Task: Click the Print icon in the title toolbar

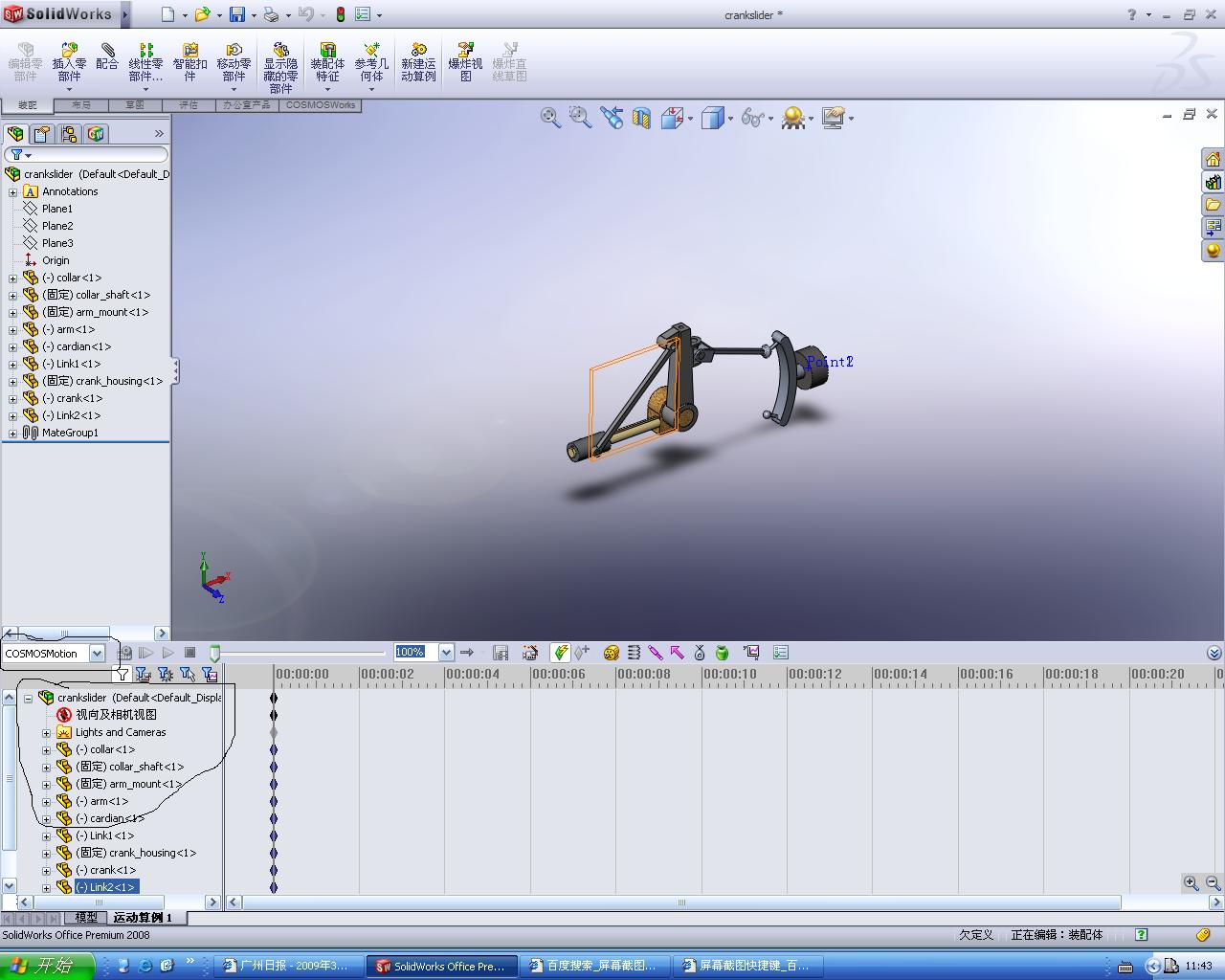Action: coord(271,14)
